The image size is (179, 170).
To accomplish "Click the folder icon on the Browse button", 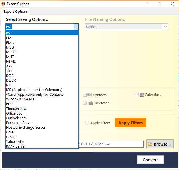I will 150,144.
